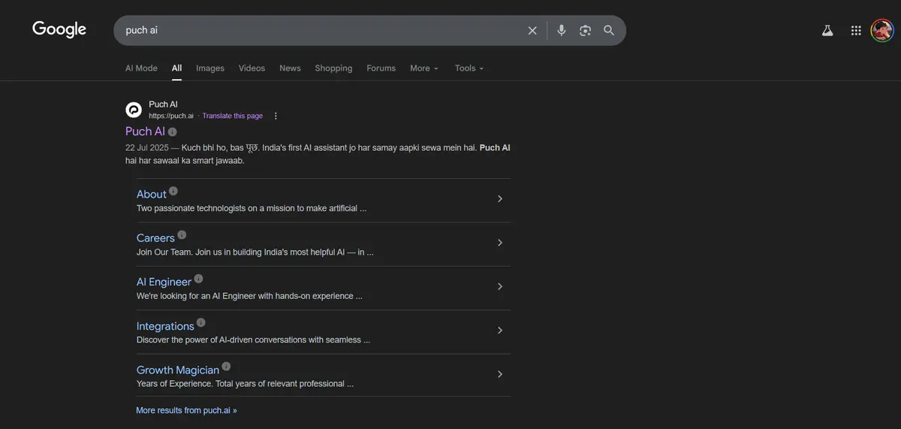The width and height of the screenshot is (901, 429).
Task: Open the Google account profile picture
Action: (881, 31)
